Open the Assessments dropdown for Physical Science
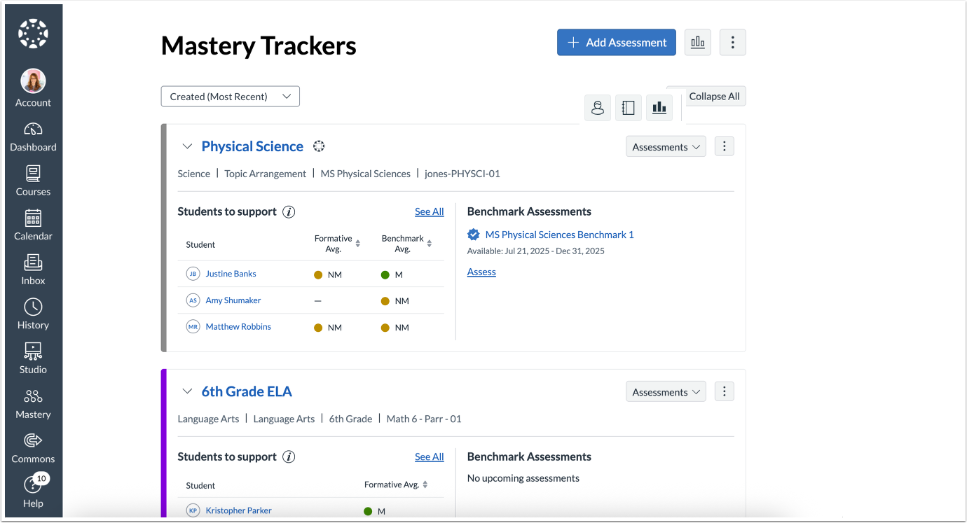 (x=665, y=146)
